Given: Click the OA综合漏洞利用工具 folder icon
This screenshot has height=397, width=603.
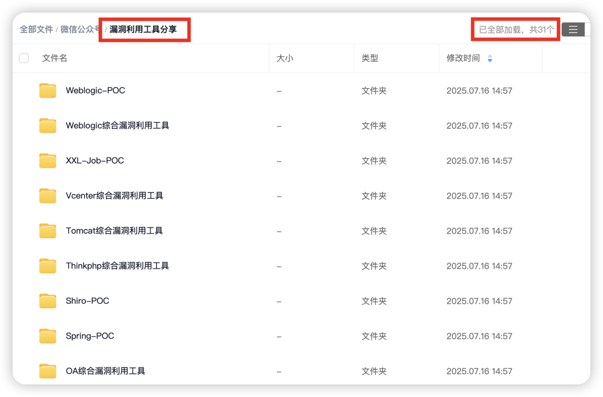Looking at the screenshot, I should [x=47, y=371].
